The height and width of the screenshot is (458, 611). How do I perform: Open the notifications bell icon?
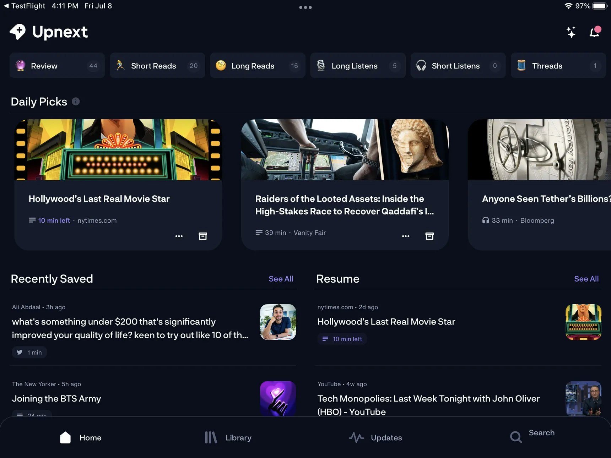coord(595,32)
